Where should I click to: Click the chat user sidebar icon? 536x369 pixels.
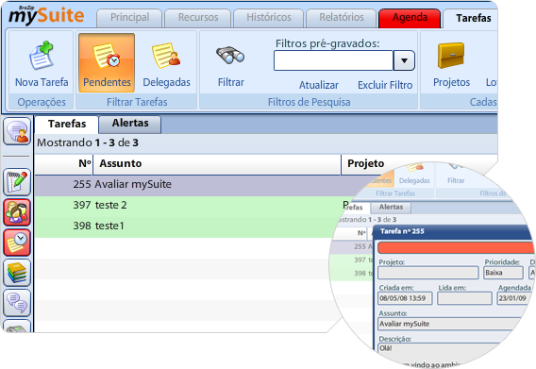click(17, 132)
